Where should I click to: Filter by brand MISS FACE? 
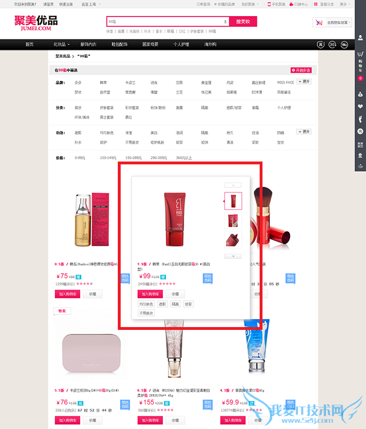285,82
